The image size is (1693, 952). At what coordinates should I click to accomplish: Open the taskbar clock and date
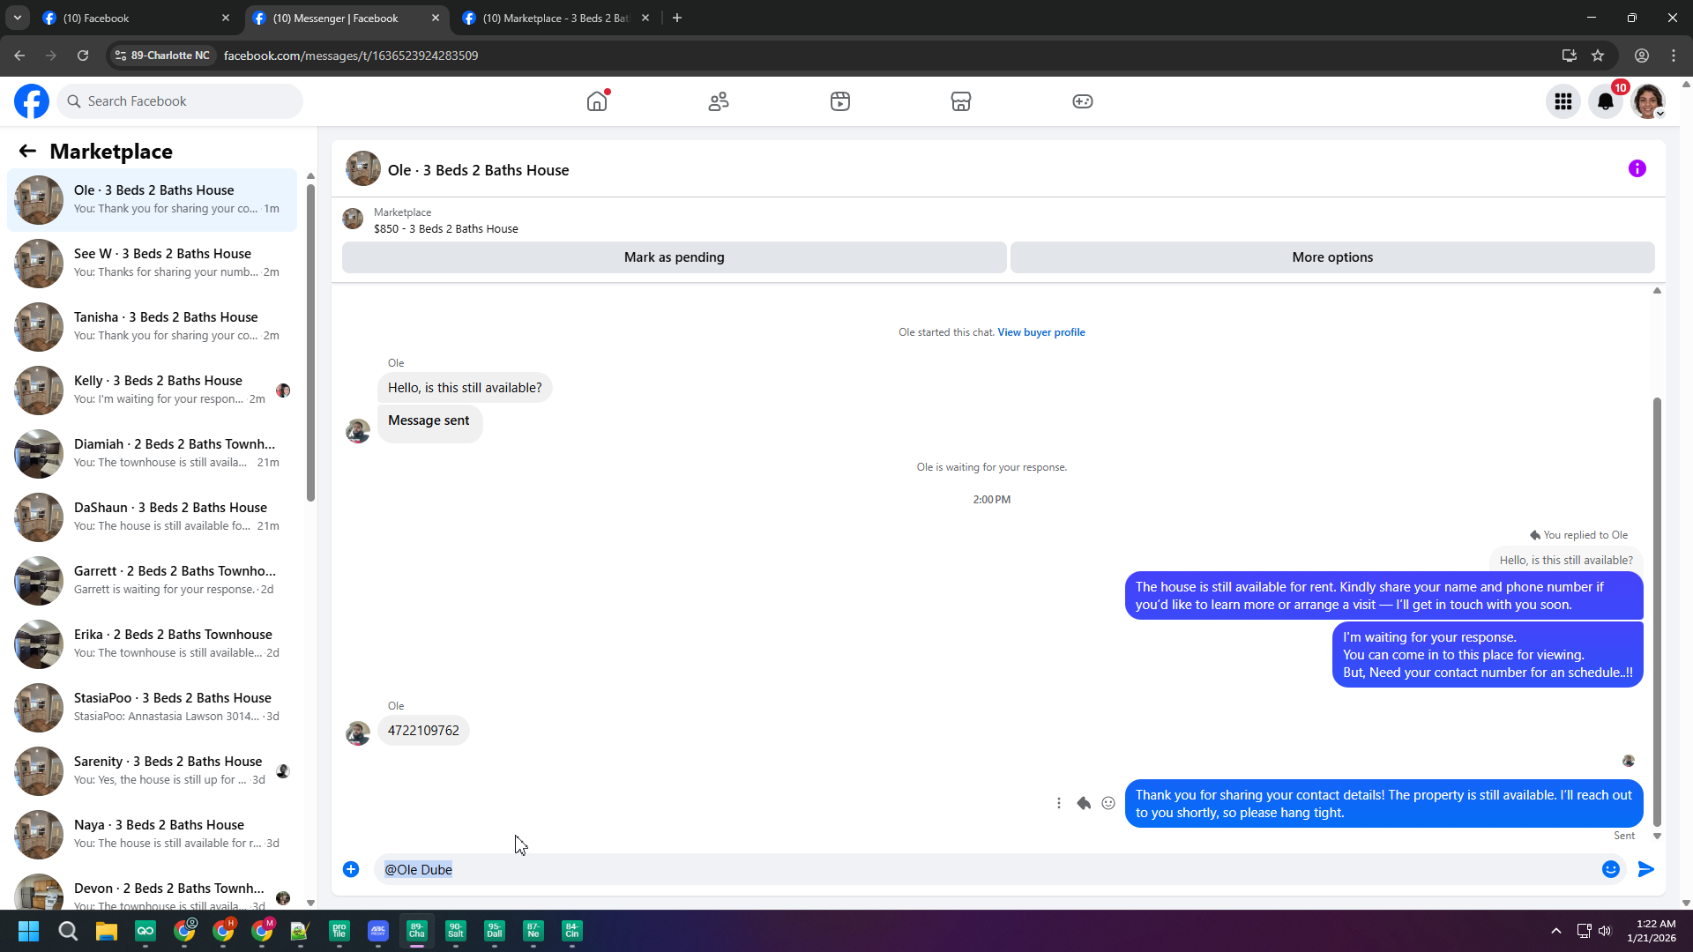[1652, 931]
